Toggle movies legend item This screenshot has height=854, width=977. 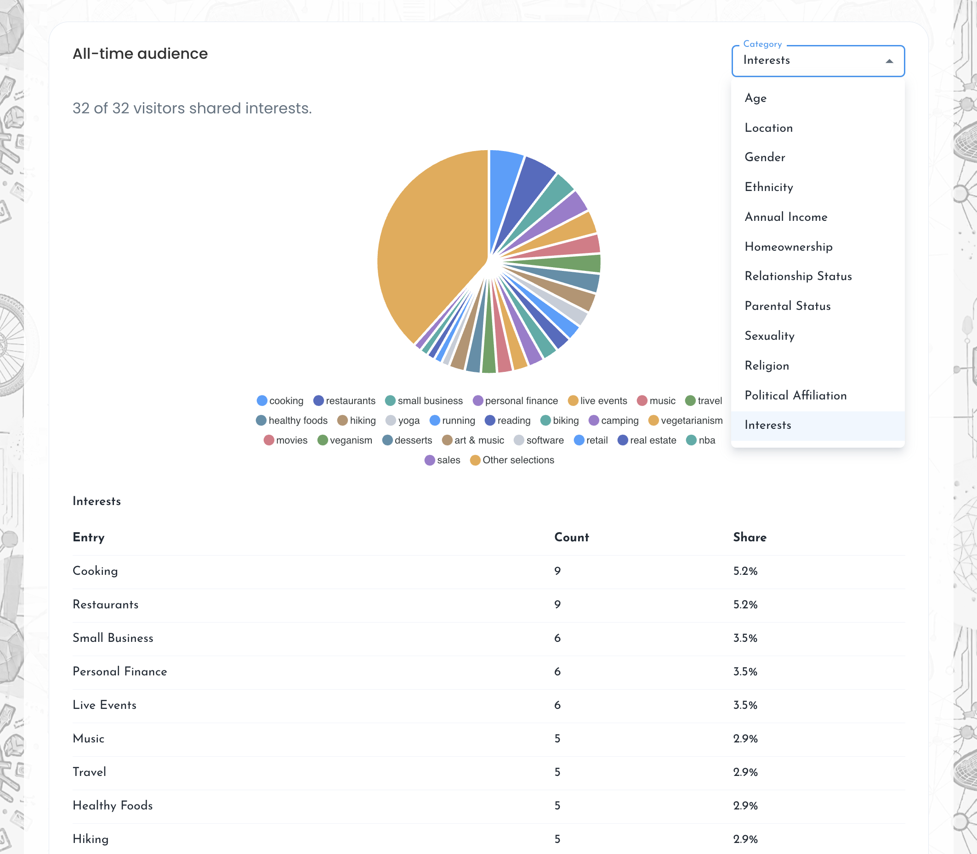coord(286,440)
